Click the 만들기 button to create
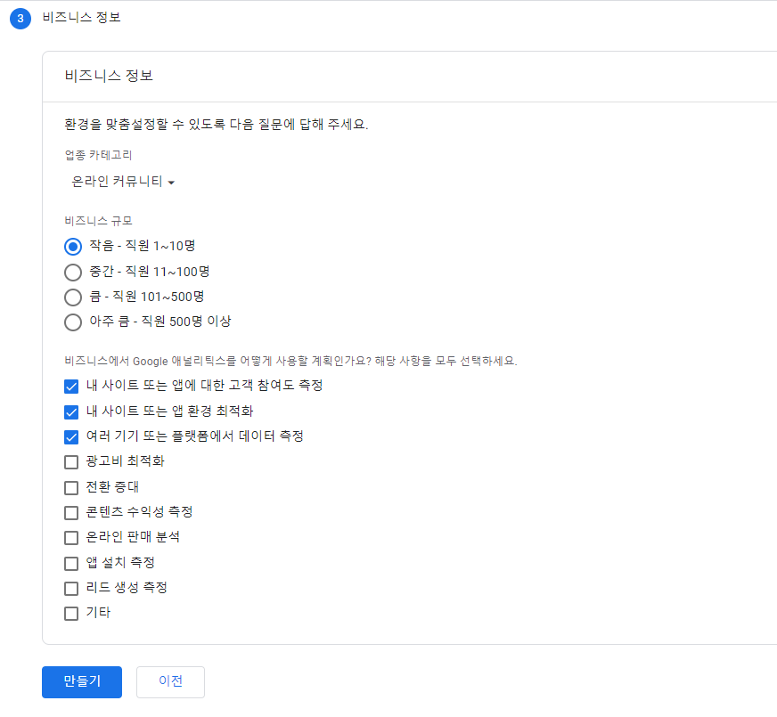Screen dimensions: 777x717 point(81,681)
